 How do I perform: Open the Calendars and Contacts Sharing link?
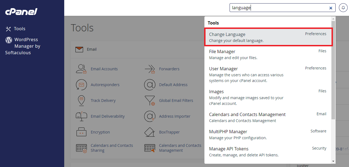click(x=112, y=148)
